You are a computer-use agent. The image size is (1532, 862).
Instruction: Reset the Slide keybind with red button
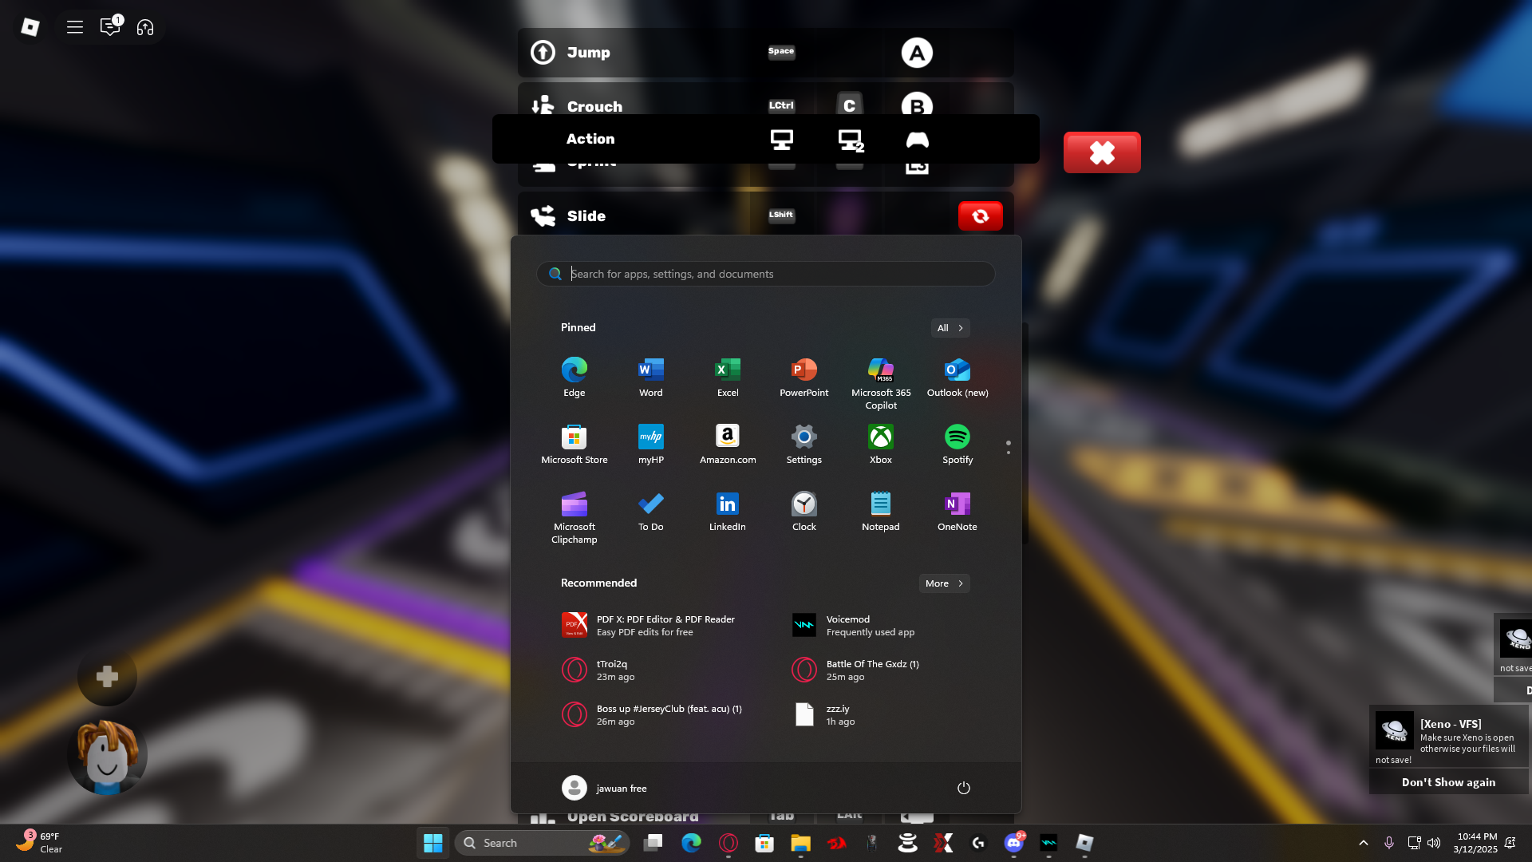[x=980, y=216]
